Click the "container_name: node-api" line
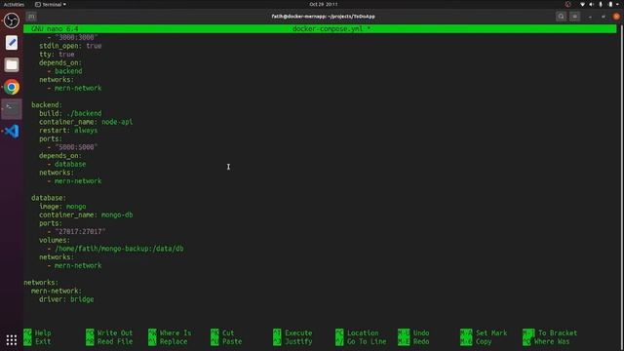The image size is (624, 351). coord(86,122)
